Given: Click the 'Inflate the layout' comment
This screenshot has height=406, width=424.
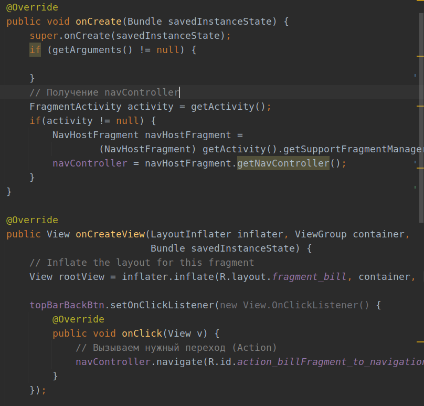Looking at the screenshot, I should (x=142, y=263).
